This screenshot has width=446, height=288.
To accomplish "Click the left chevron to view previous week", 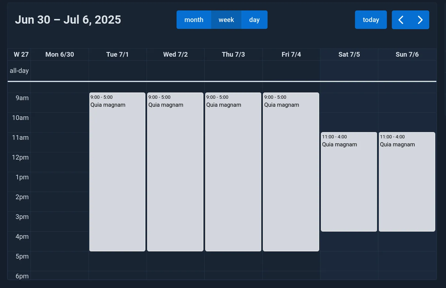I will coord(401,20).
